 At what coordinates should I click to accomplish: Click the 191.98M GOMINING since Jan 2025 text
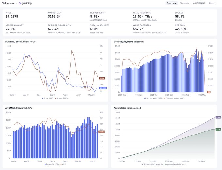click(64, 33)
